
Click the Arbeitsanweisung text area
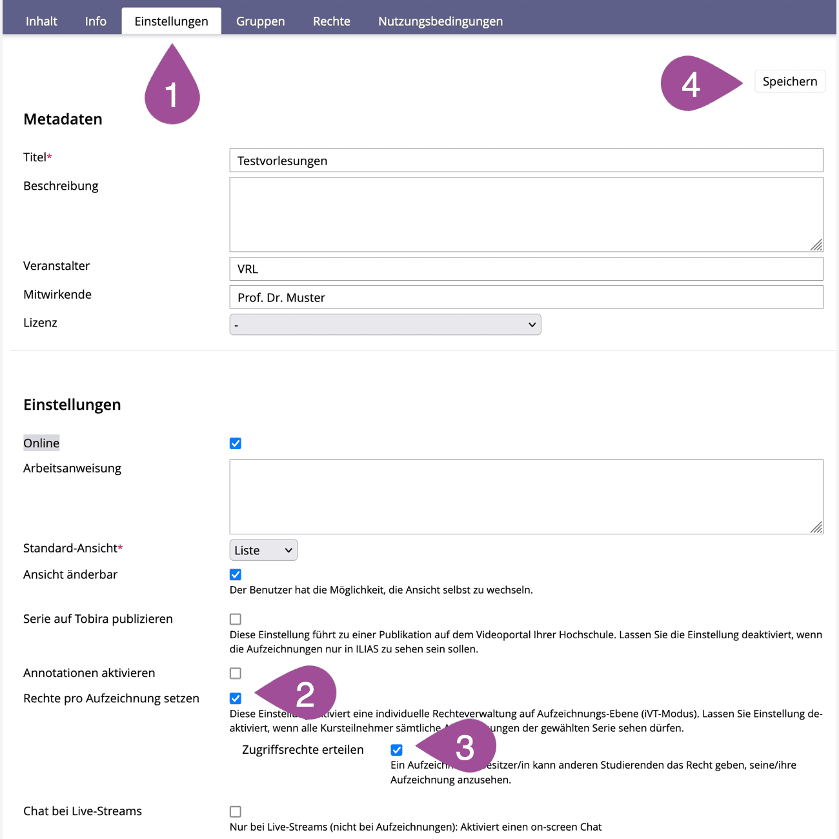pyautogui.click(x=526, y=497)
